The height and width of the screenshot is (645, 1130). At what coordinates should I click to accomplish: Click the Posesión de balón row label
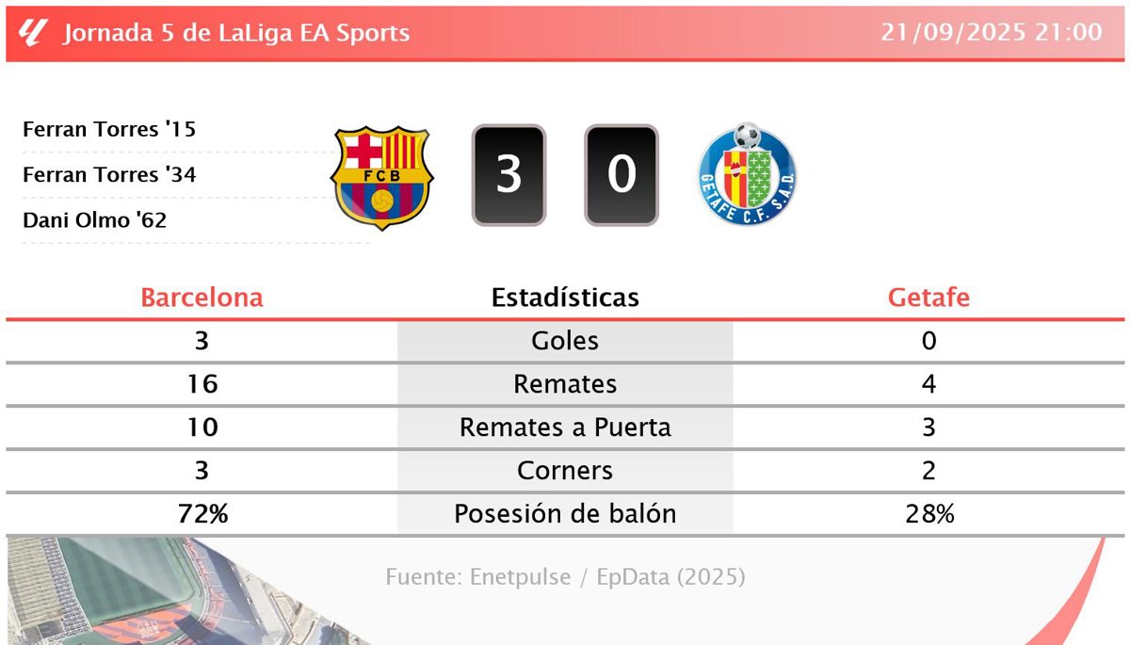click(565, 514)
